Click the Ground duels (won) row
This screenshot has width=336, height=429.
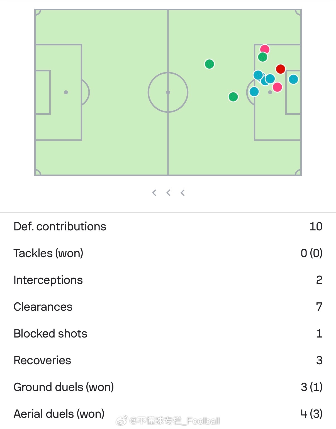[168, 387]
